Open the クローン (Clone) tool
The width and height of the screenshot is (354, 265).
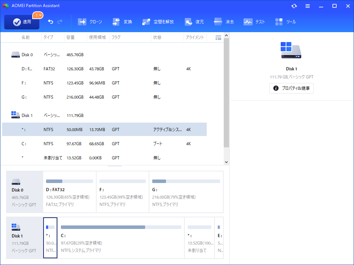point(90,22)
